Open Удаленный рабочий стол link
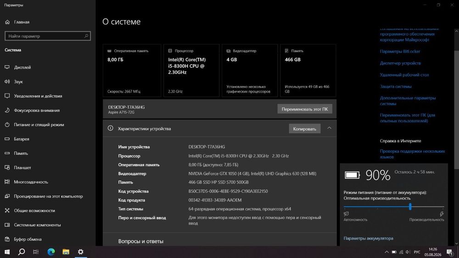 [404, 75]
